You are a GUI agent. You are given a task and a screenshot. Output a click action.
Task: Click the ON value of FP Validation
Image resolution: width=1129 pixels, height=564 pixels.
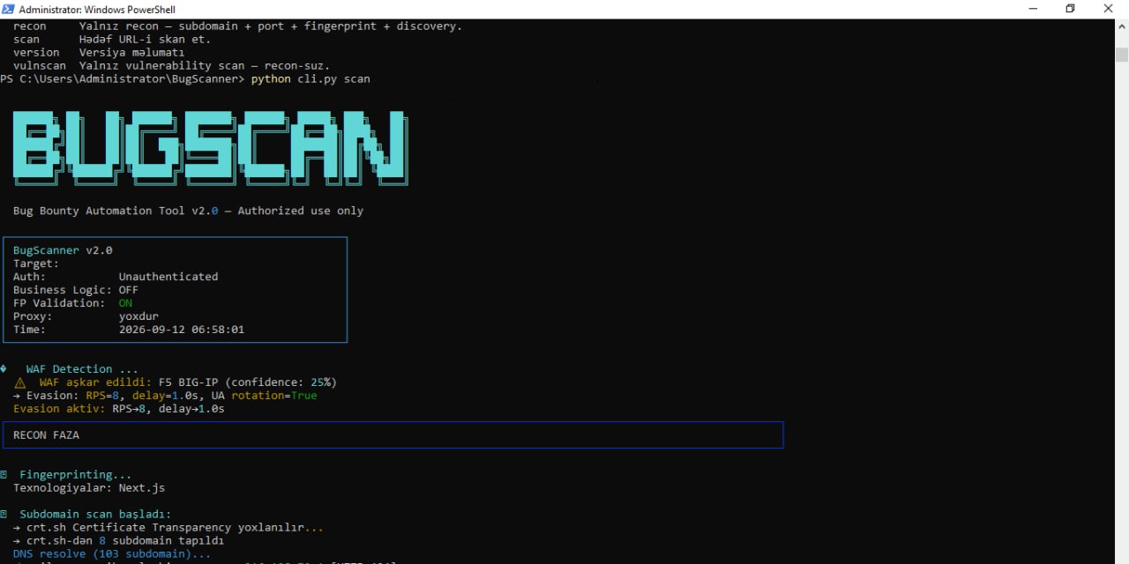[x=125, y=303]
